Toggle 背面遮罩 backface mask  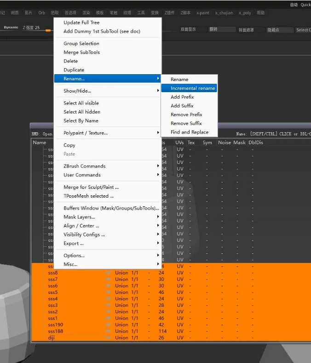tap(251, 29)
